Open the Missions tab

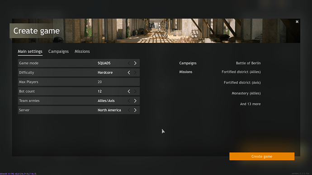click(x=82, y=51)
